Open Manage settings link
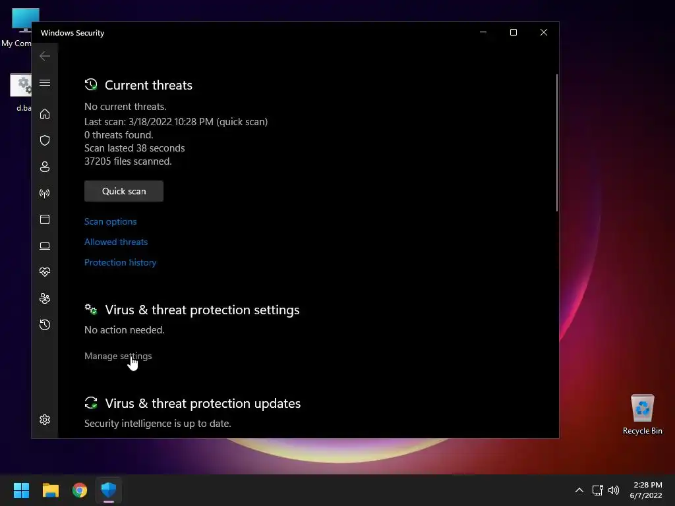The height and width of the screenshot is (506, 675). pos(118,356)
